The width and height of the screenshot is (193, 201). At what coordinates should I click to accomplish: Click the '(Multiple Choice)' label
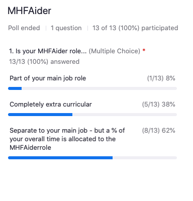(x=115, y=51)
